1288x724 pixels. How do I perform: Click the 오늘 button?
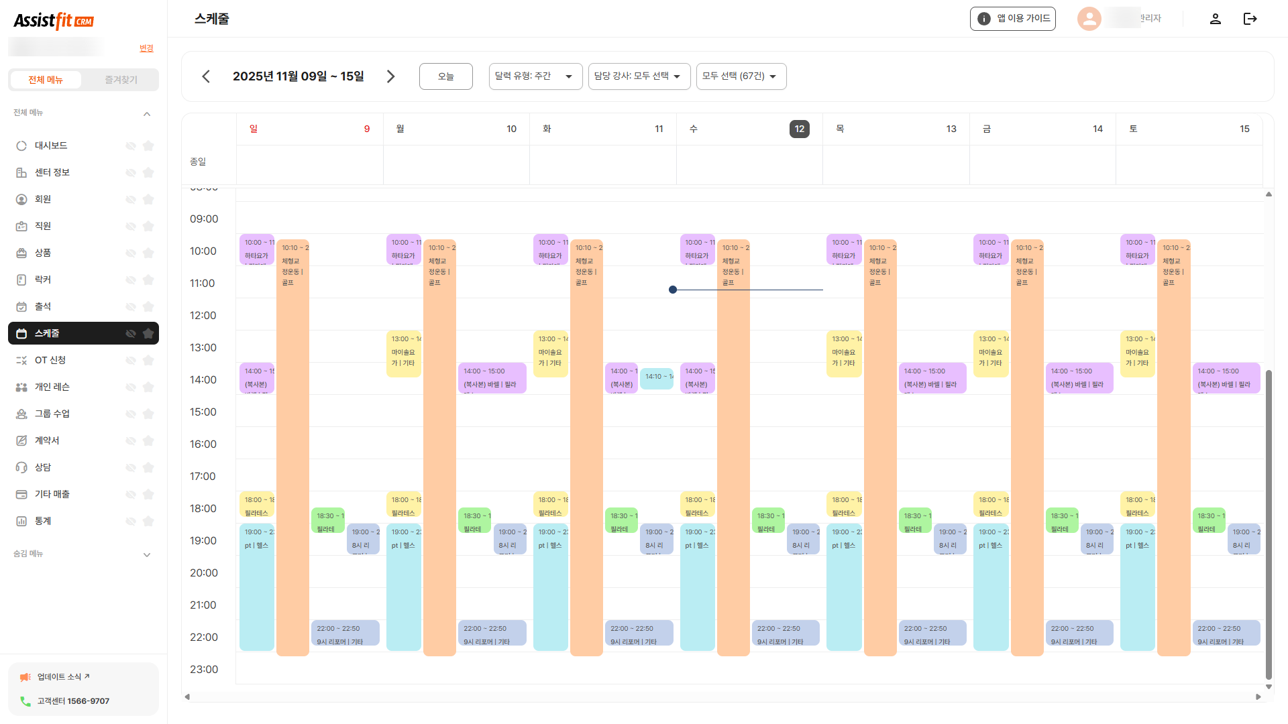pyautogui.click(x=445, y=76)
